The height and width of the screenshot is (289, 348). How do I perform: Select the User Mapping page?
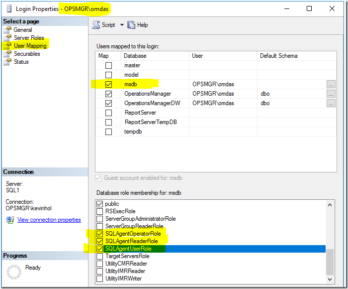30,46
